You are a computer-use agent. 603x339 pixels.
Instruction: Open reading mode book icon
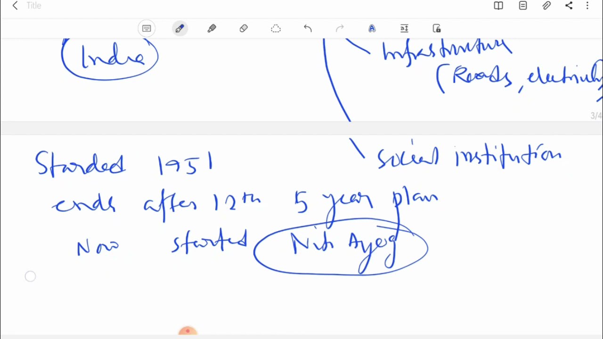(498, 6)
